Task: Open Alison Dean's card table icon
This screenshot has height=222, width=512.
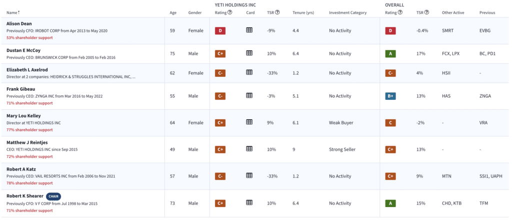Action: coord(249,30)
